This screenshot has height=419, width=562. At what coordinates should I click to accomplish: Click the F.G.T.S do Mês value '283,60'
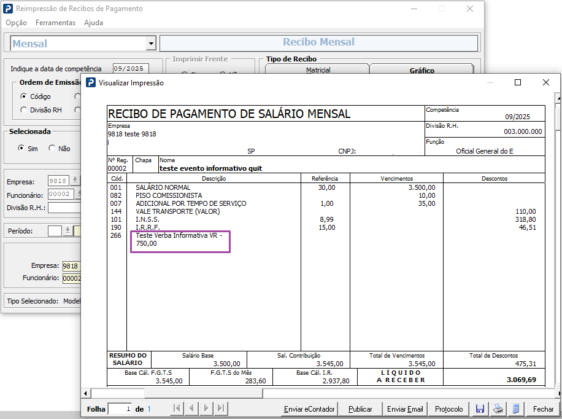click(256, 381)
